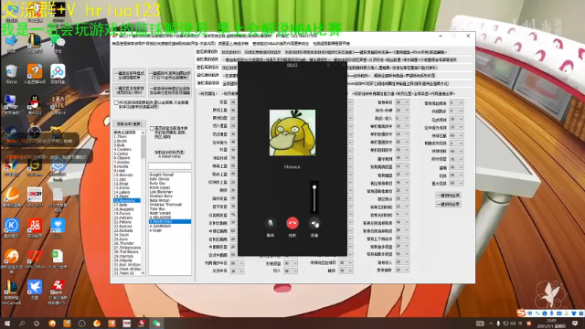Click the Cortana circle on the taskbar

click(37, 323)
